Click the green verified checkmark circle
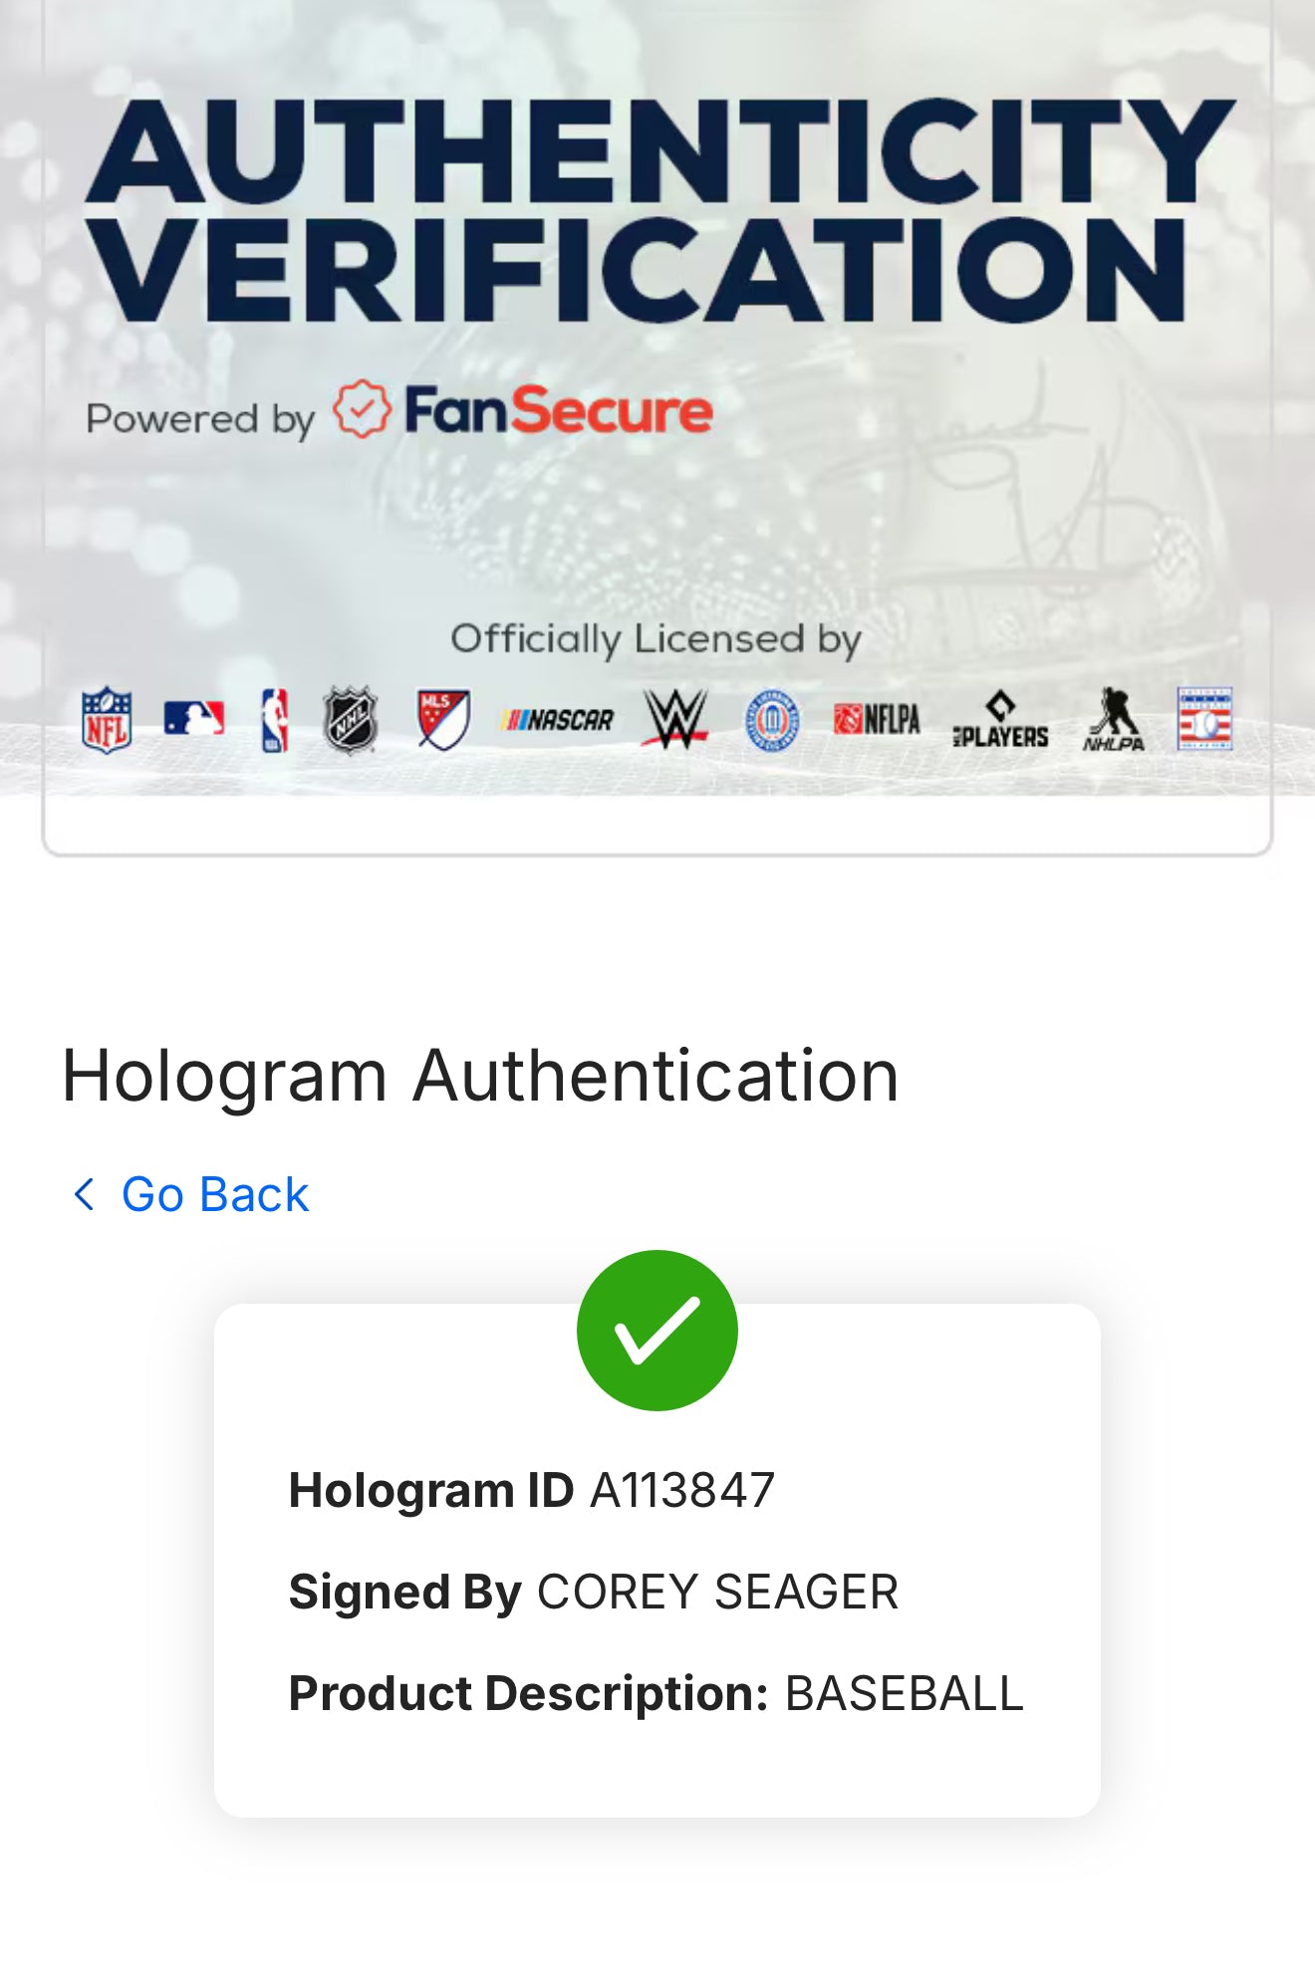The image size is (1315, 1971). point(657,1331)
